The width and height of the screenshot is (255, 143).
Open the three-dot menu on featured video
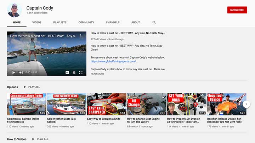coord(80,36)
